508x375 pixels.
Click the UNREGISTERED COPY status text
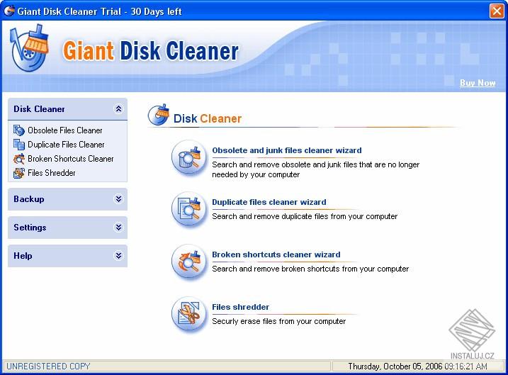(48, 366)
